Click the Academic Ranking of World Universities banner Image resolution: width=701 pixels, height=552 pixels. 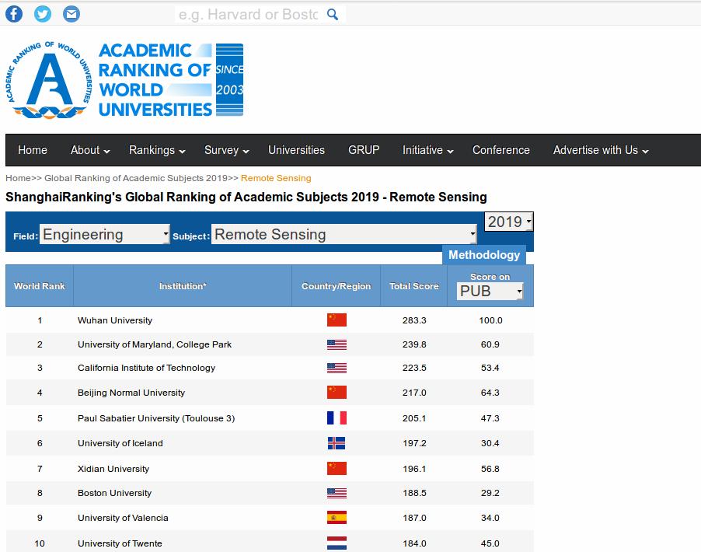coord(171,80)
